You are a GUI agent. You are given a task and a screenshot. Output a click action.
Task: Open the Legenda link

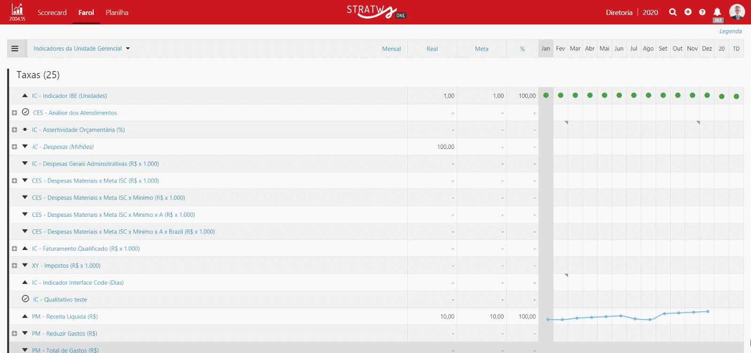pos(730,31)
